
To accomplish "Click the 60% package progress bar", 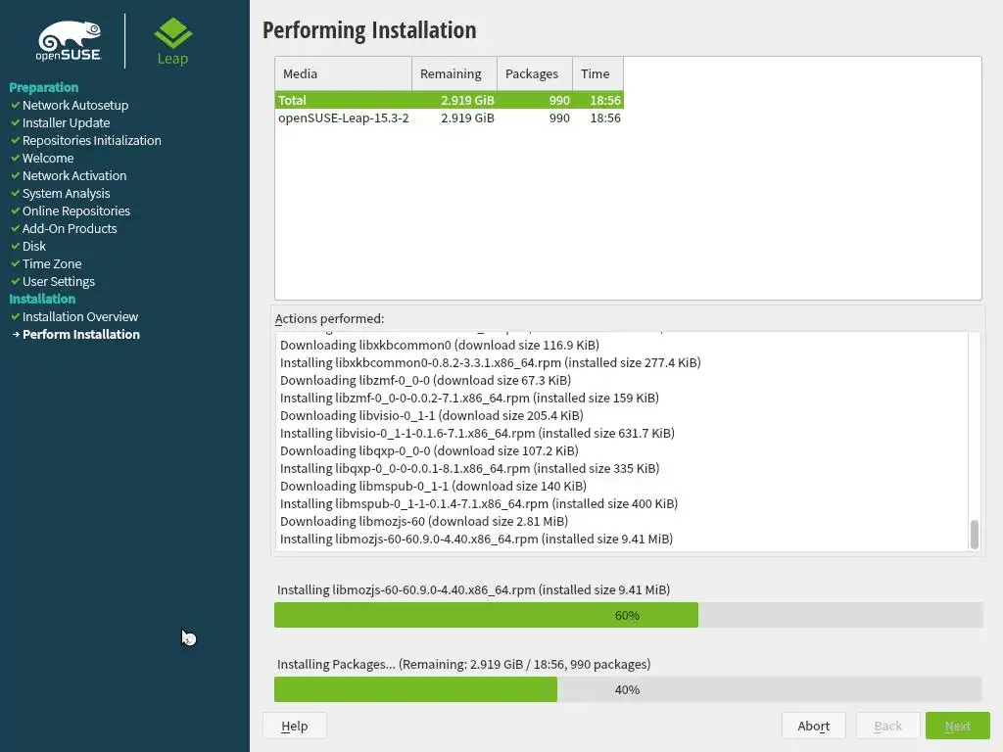I will (x=628, y=615).
